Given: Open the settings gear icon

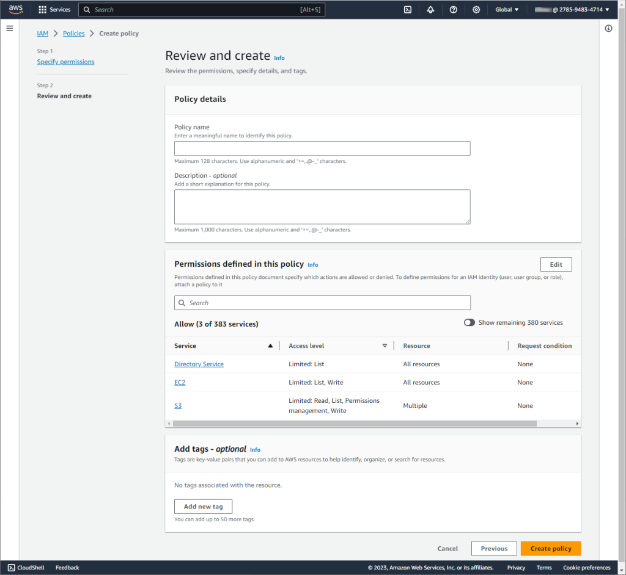Looking at the screenshot, I should [475, 9].
